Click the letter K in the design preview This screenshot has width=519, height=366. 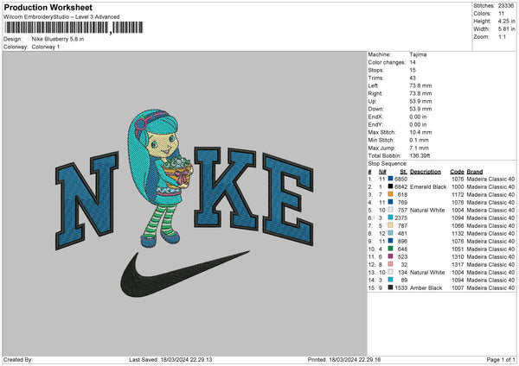click(226, 188)
